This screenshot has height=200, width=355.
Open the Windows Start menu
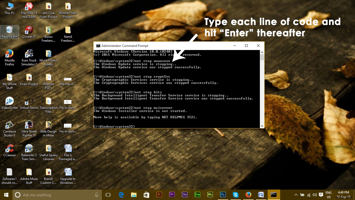click(x=6, y=195)
